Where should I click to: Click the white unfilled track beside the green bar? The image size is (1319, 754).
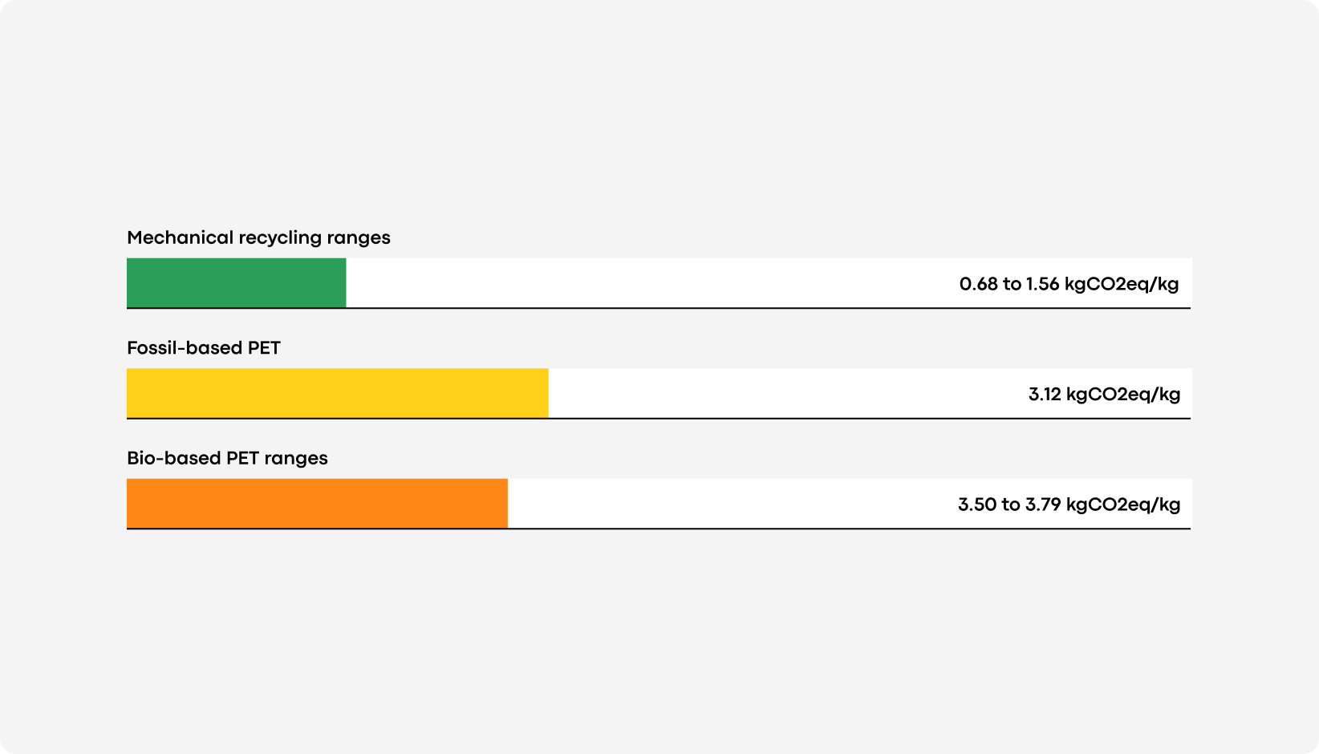click(x=769, y=282)
